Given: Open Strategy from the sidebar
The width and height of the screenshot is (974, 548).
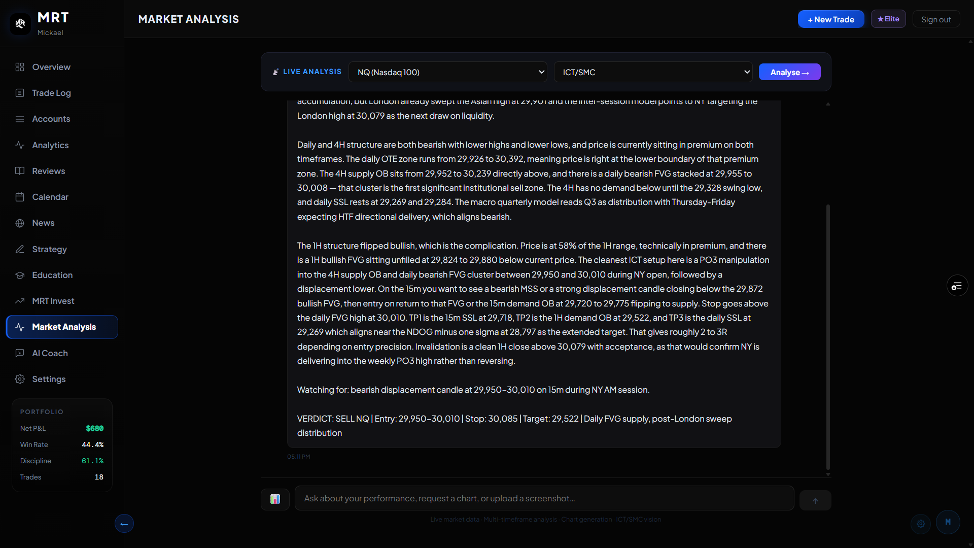Looking at the screenshot, I should (x=62, y=249).
